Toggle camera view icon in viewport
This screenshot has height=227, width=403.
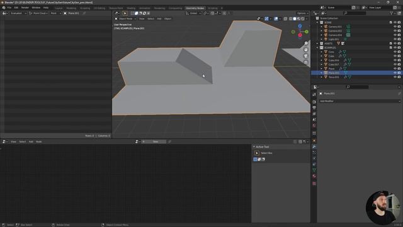(306, 56)
